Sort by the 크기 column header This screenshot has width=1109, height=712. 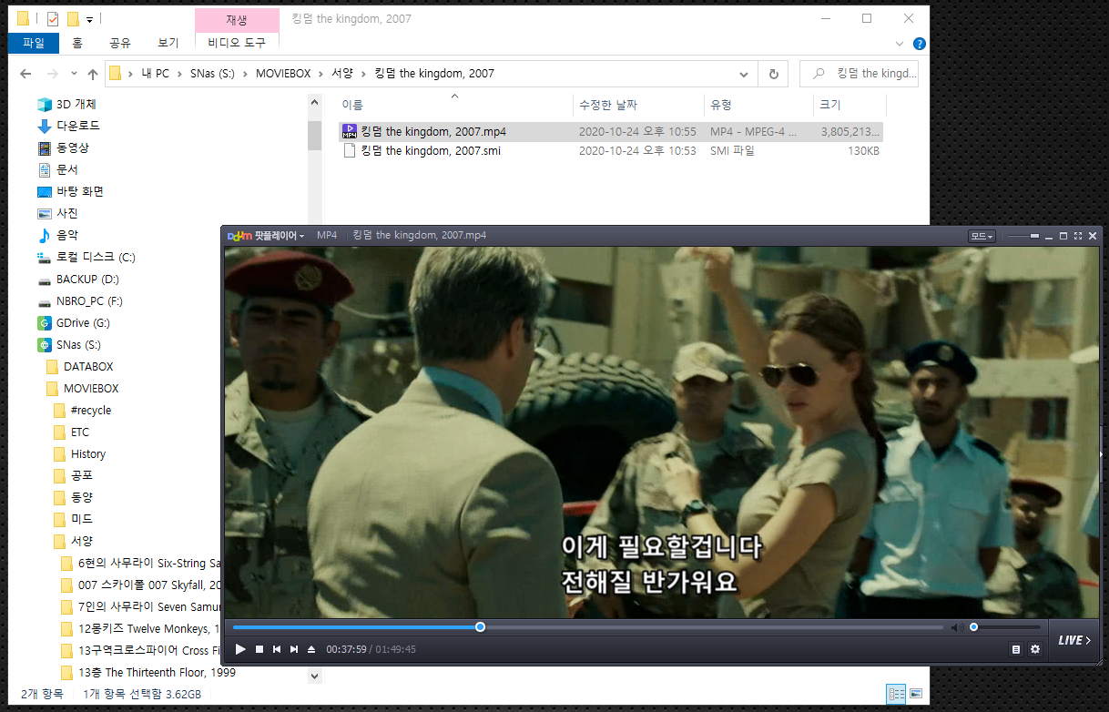[x=849, y=105]
